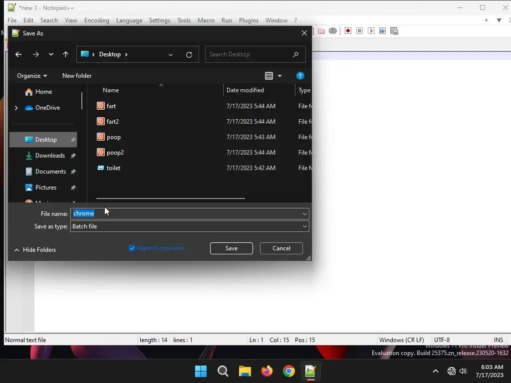The image size is (511, 383).
Task: Open volume tray icon
Action: (463, 371)
